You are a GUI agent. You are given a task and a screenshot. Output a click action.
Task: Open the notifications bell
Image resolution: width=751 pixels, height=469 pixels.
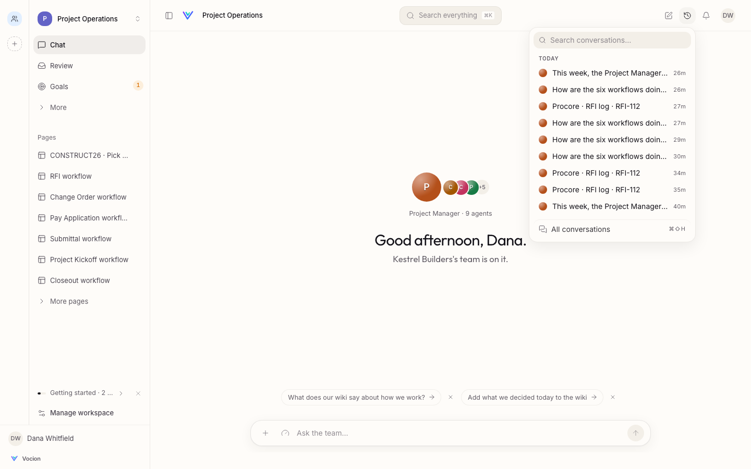tap(706, 16)
